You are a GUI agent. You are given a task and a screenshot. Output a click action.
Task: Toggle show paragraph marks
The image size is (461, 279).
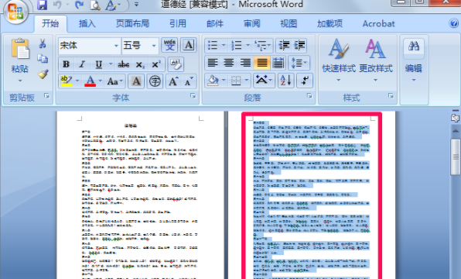[305, 80]
